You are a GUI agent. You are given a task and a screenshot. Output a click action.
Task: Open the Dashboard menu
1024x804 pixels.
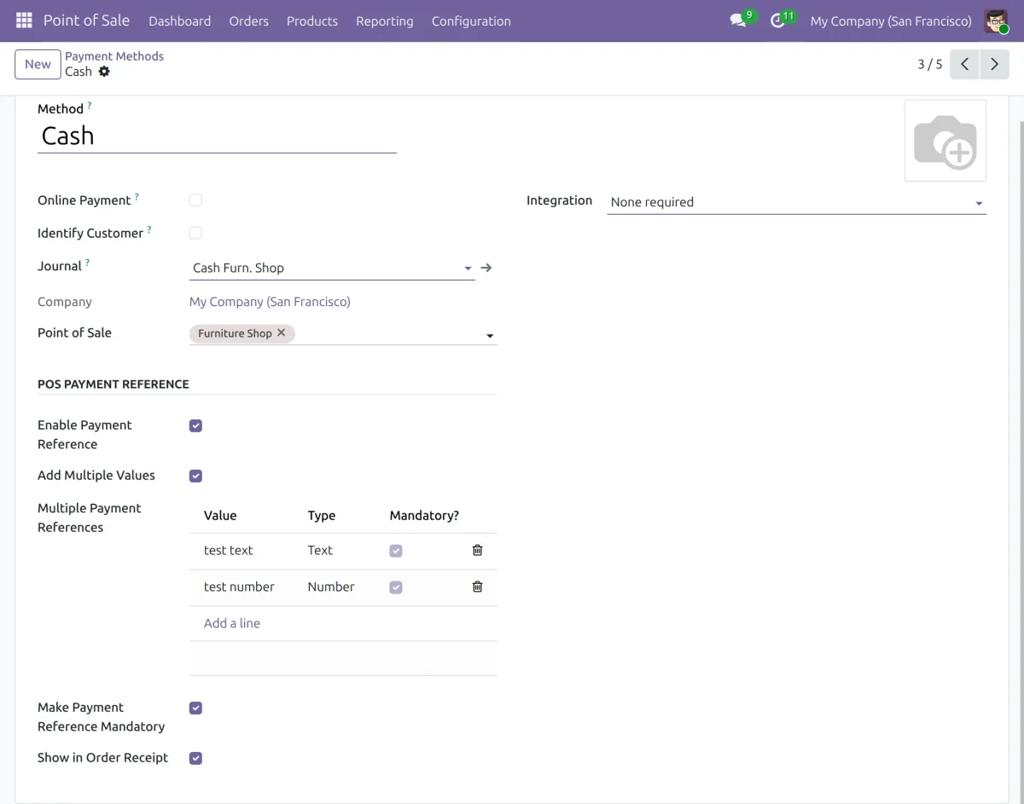tap(180, 20)
